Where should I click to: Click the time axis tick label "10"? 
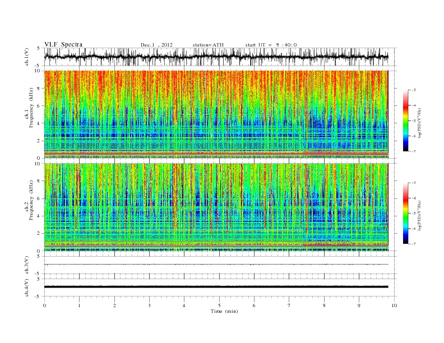coord(394,305)
